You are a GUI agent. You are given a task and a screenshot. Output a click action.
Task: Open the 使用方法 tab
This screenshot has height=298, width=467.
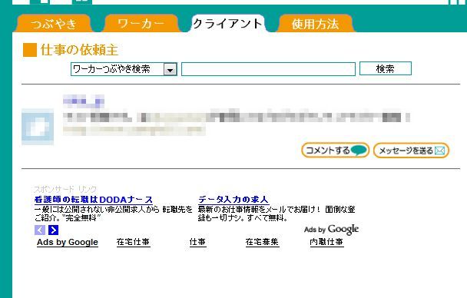(316, 23)
